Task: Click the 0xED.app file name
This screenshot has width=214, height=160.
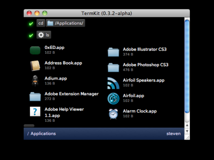Action: [x=54, y=48]
